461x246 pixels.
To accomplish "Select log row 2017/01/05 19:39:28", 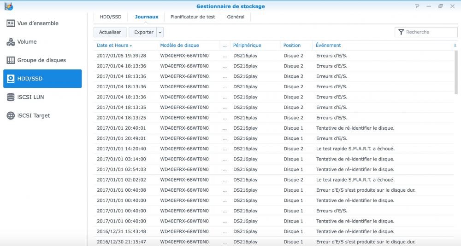I will point(273,56).
